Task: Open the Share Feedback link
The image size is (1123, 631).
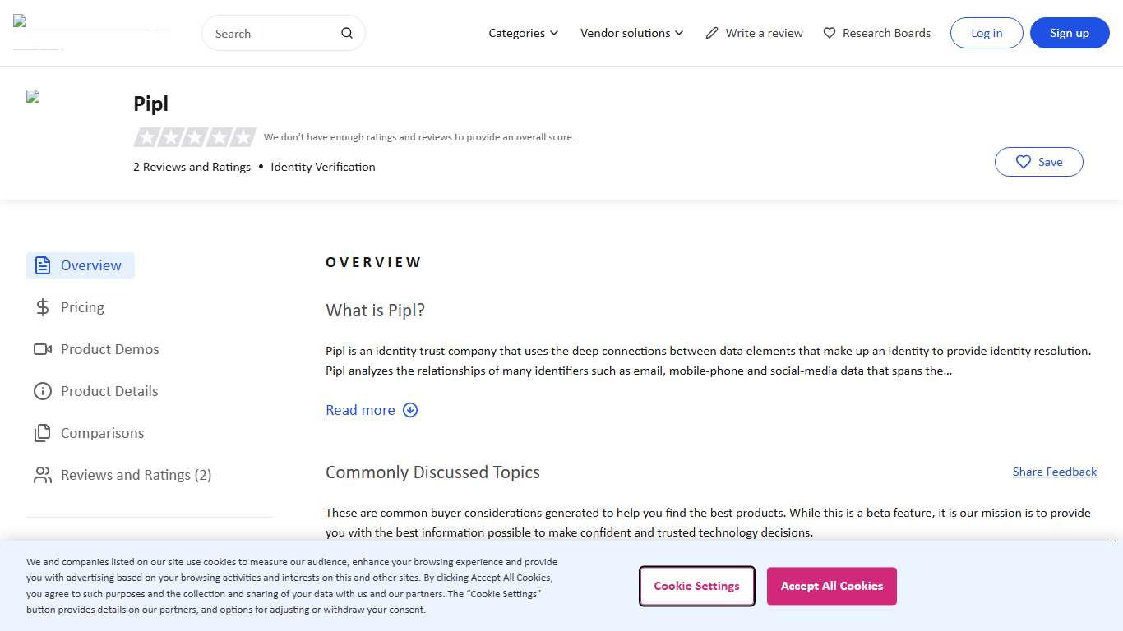Action: 1054,472
